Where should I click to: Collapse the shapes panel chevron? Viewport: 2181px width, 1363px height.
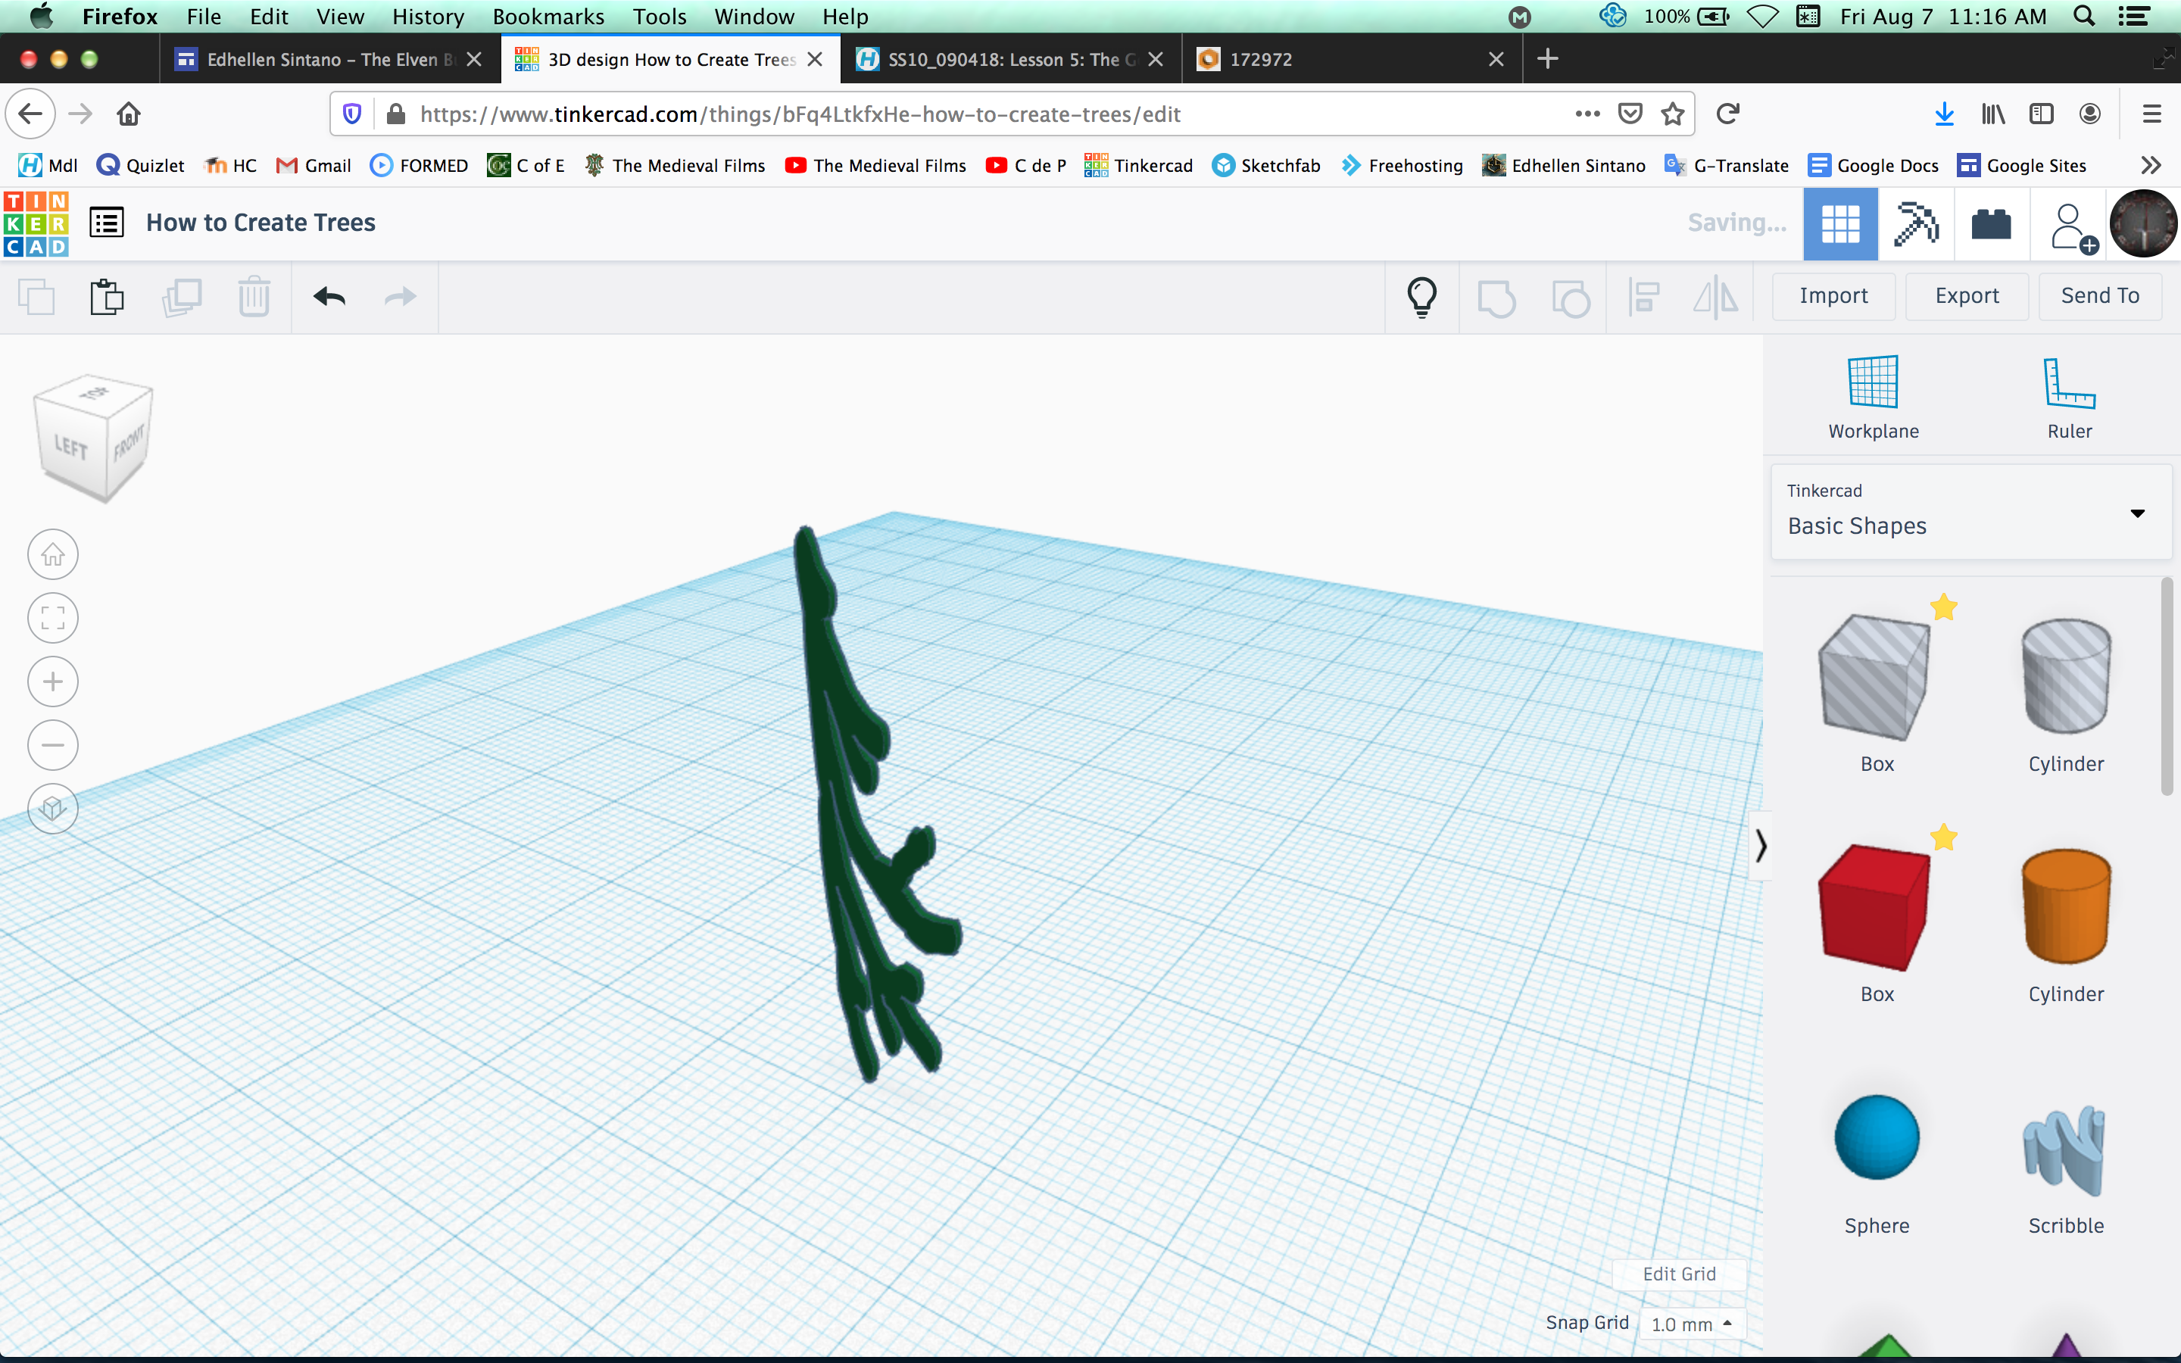(1759, 846)
